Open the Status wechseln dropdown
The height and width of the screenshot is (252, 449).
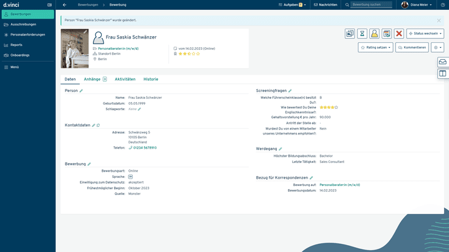point(425,34)
